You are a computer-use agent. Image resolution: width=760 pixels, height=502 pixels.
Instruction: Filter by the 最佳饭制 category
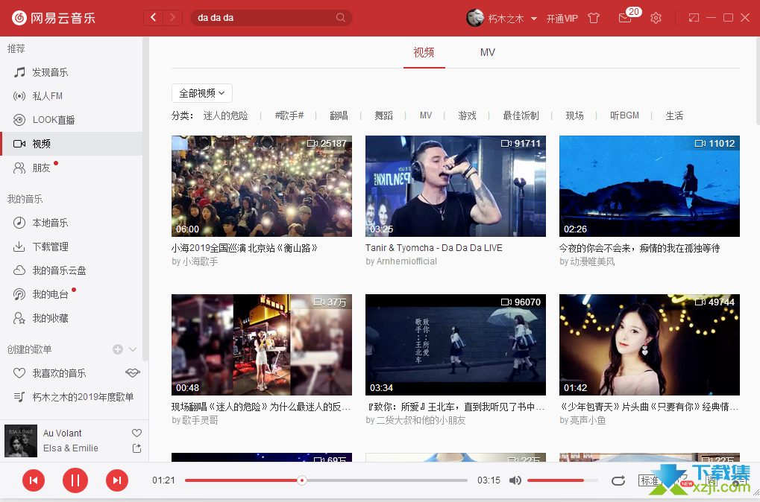point(521,115)
